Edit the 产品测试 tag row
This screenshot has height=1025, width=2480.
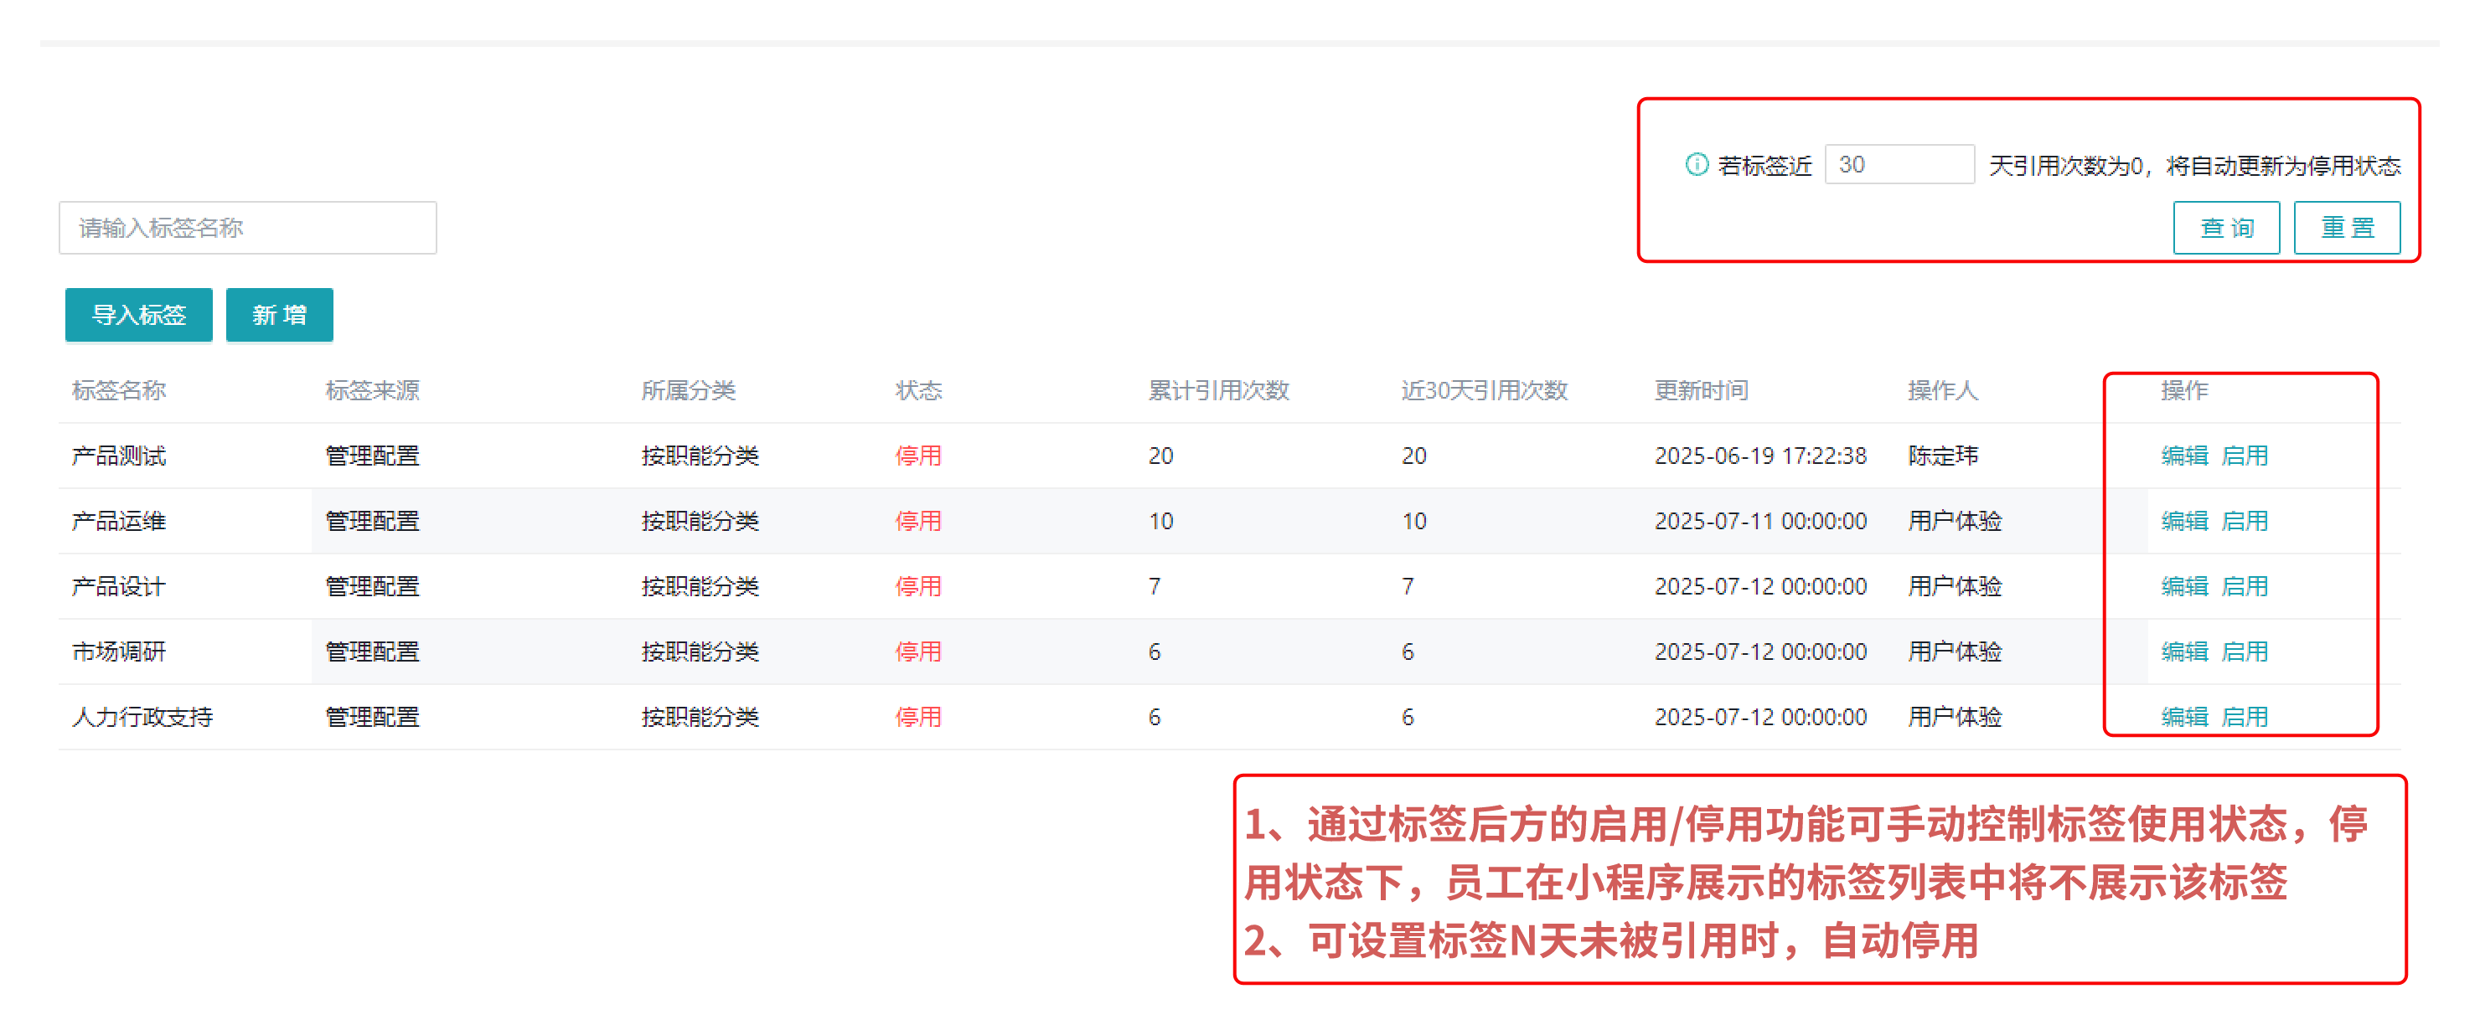2183,456
